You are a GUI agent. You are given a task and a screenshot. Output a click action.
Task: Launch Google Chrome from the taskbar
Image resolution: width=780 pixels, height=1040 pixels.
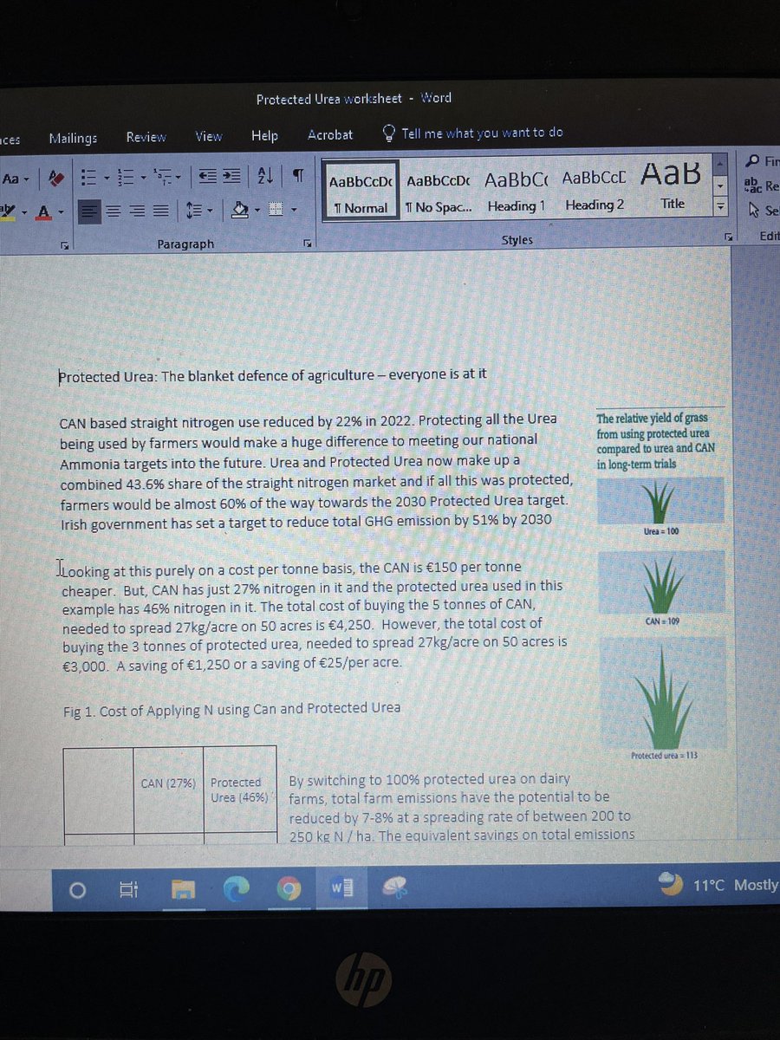[289, 887]
